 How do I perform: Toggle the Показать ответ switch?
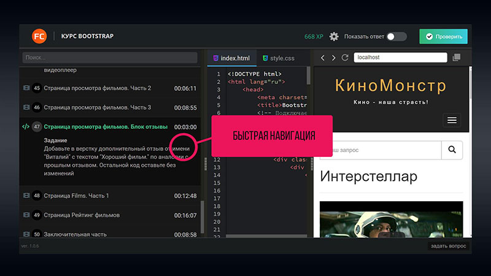(396, 37)
